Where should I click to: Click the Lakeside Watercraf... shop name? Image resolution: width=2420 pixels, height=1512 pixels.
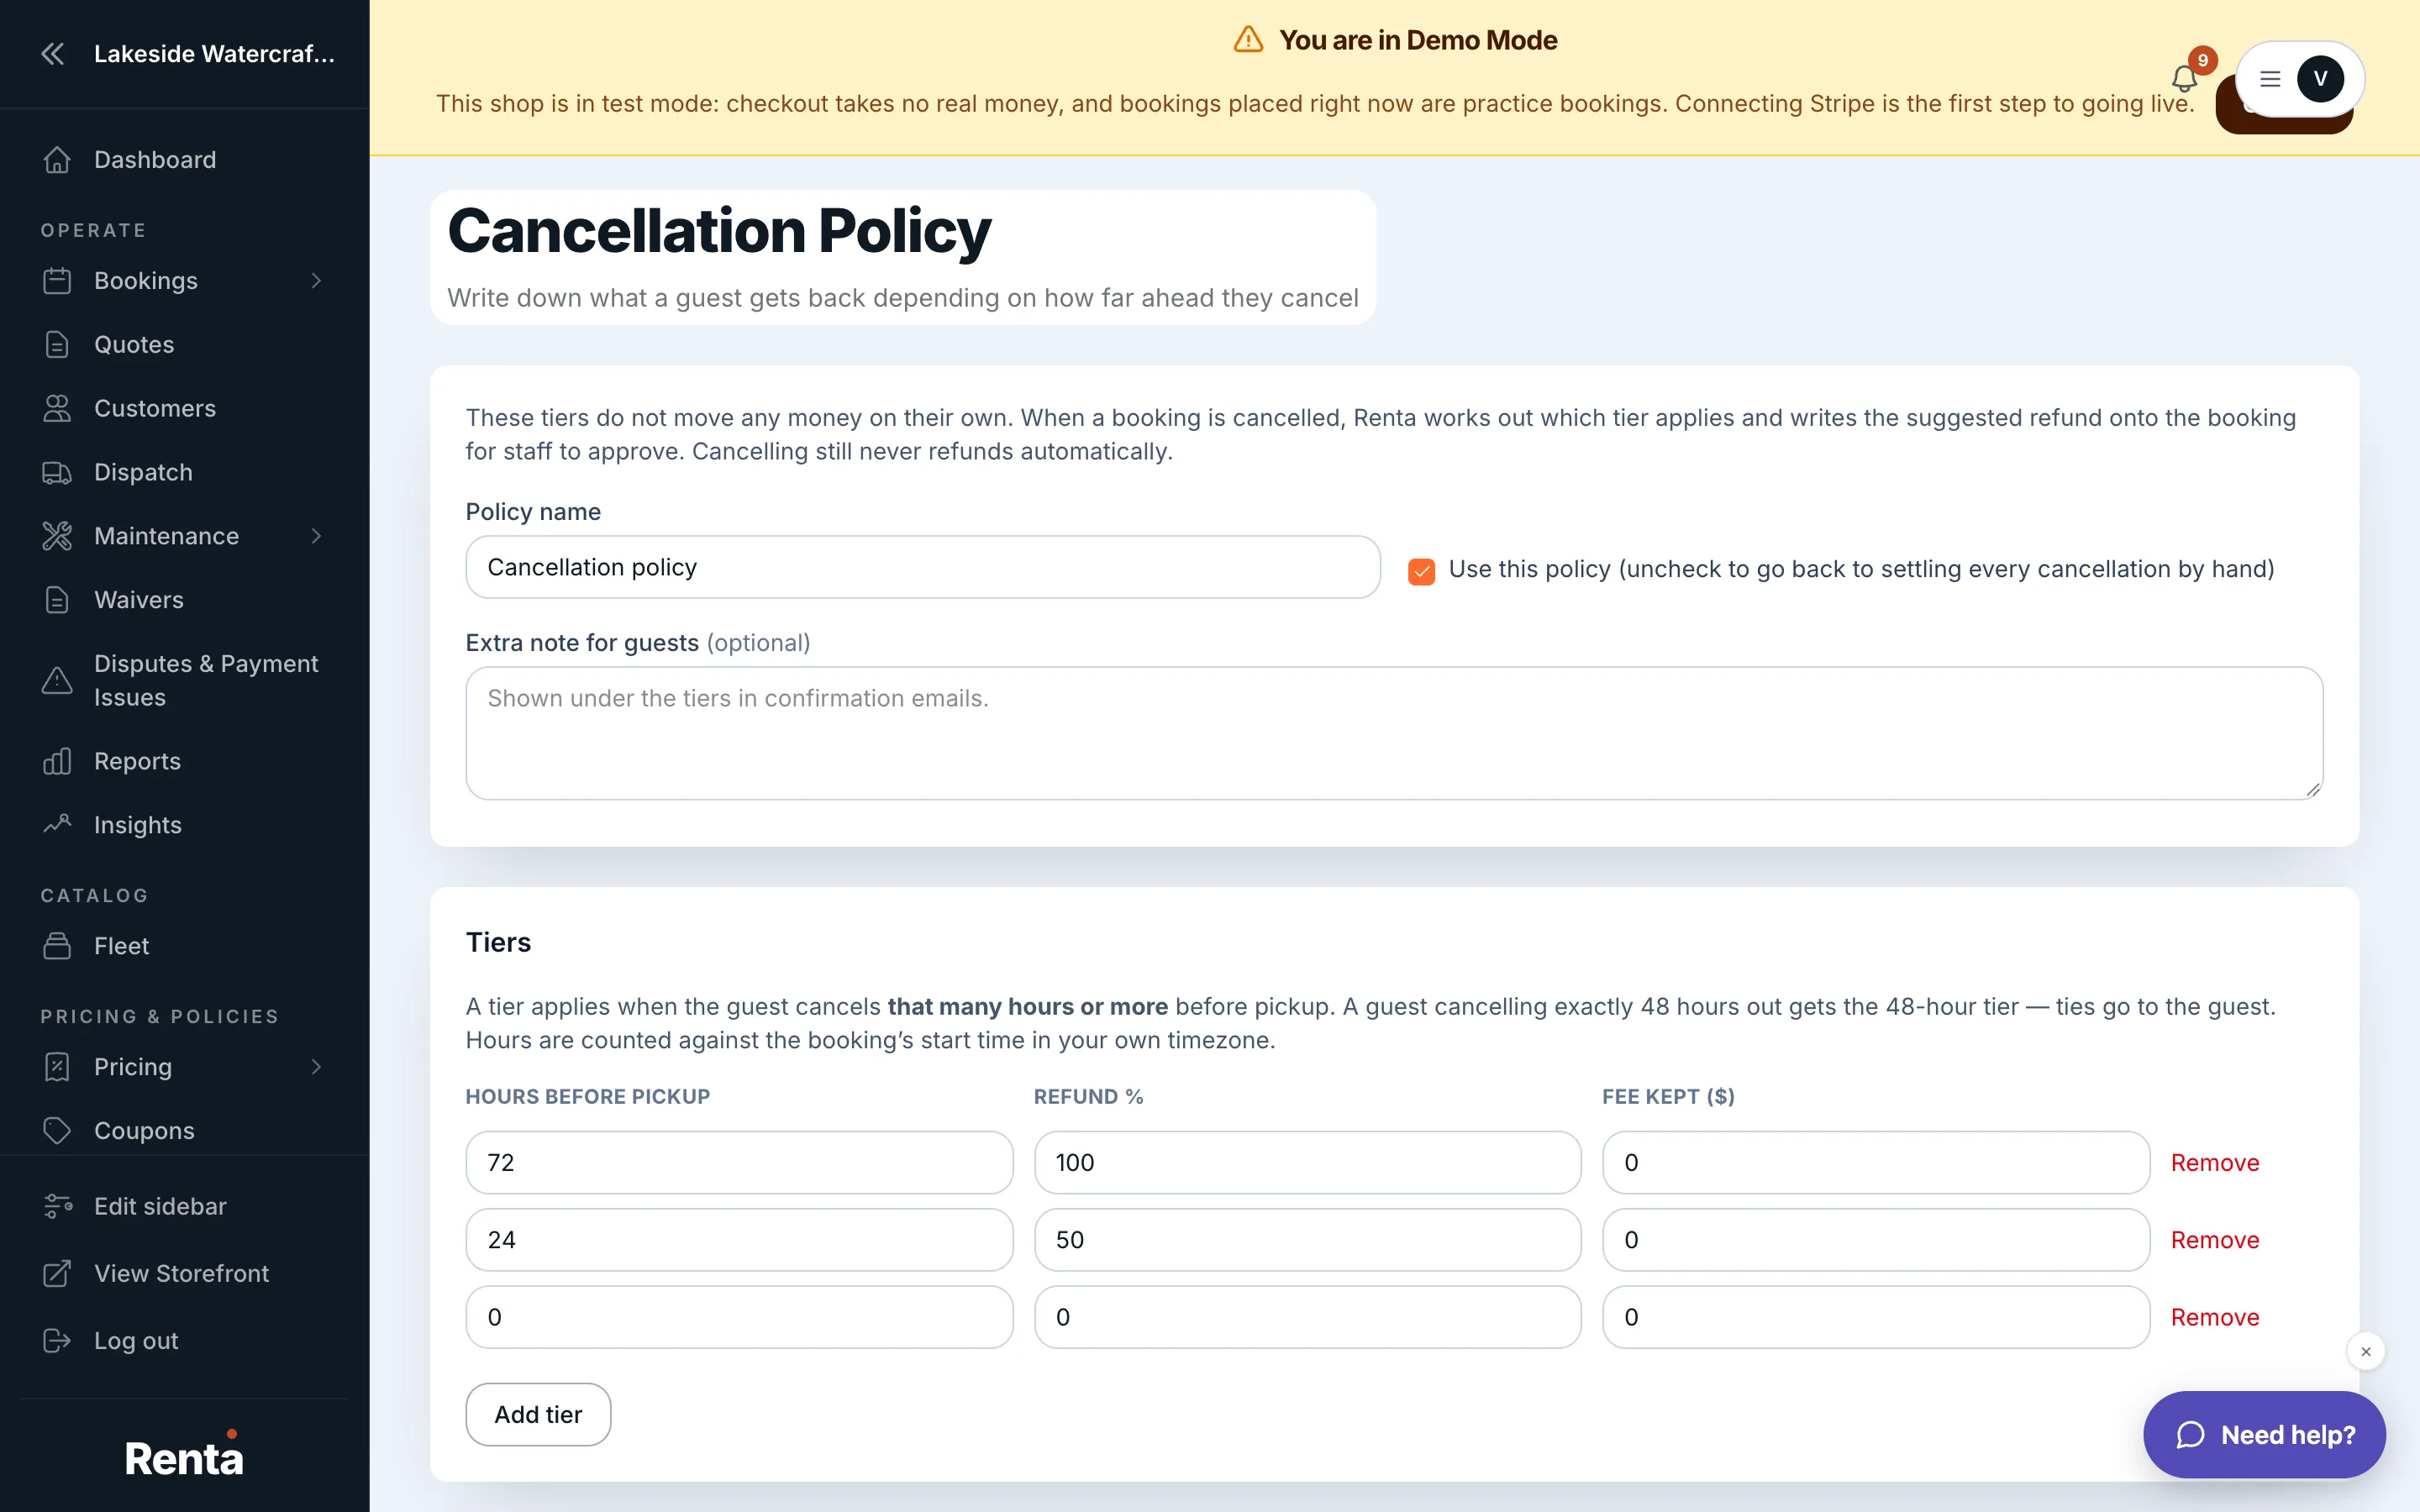click(x=214, y=54)
